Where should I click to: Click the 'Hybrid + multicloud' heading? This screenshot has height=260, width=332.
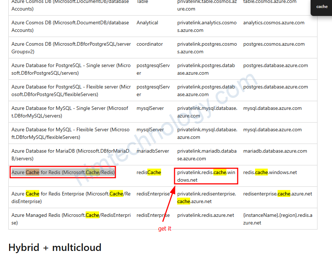tap(55, 247)
